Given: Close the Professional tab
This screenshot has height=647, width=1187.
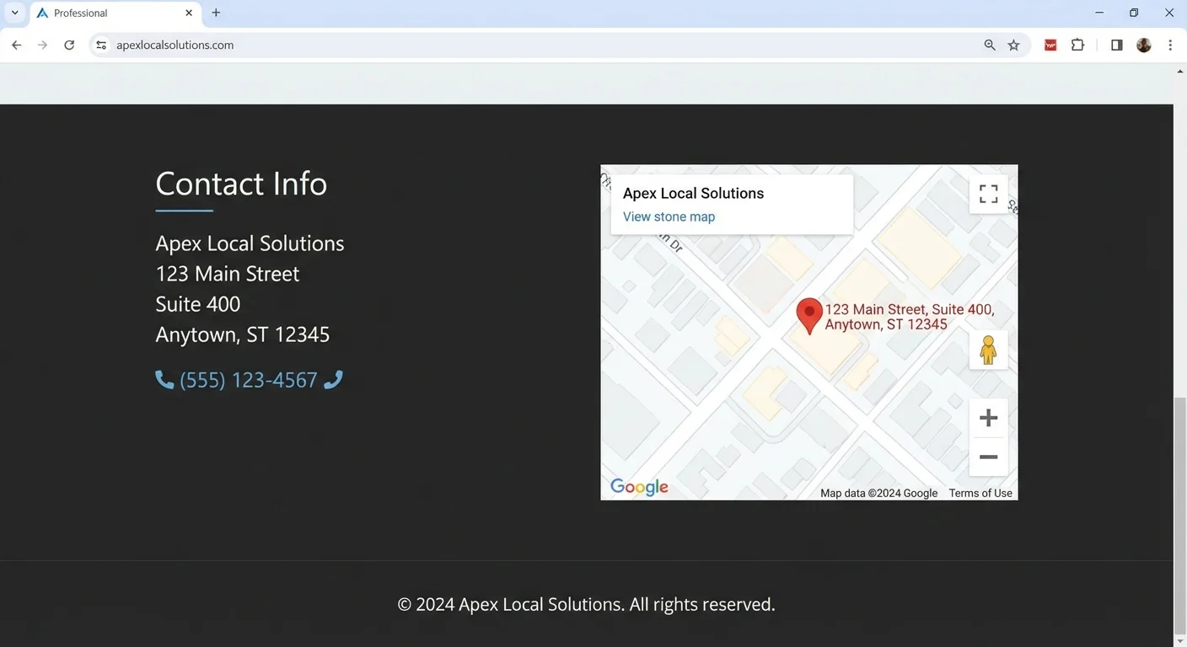Looking at the screenshot, I should click(x=189, y=13).
